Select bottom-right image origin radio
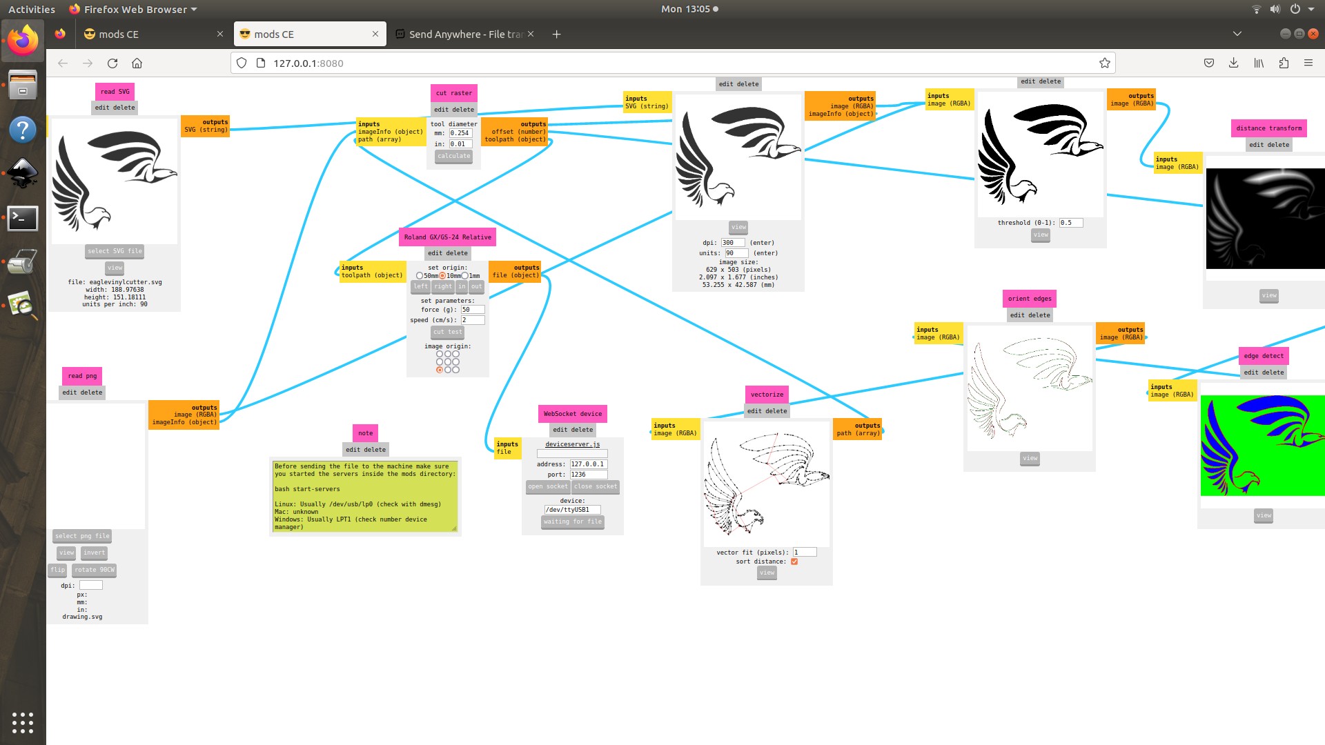The width and height of the screenshot is (1325, 745). click(x=455, y=370)
